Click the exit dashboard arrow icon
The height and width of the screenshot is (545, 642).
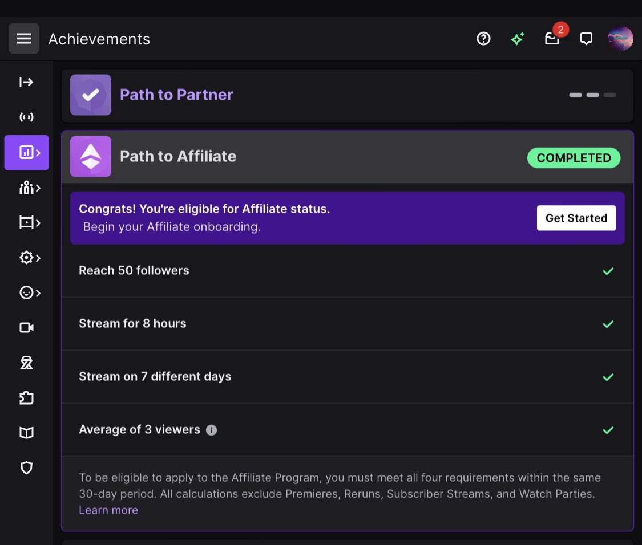pos(26,82)
